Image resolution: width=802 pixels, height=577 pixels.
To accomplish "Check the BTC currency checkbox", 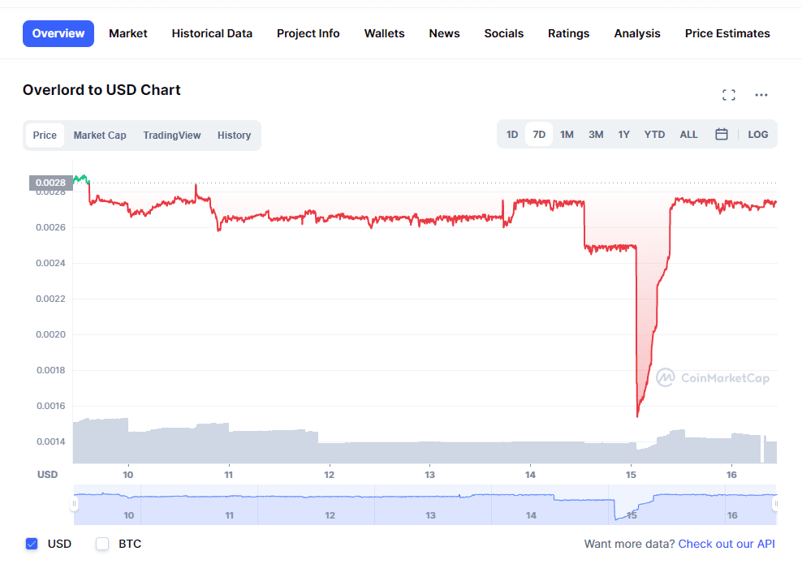I will point(102,544).
